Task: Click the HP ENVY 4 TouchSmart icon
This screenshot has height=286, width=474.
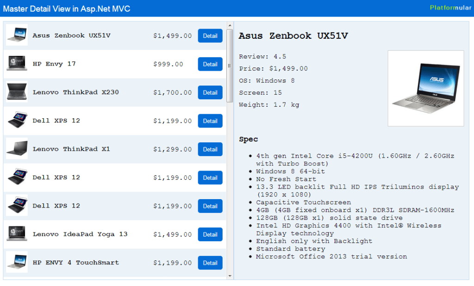Action: [x=17, y=262]
